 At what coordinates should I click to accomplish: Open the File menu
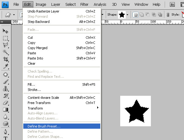click(x=16, y=5)
